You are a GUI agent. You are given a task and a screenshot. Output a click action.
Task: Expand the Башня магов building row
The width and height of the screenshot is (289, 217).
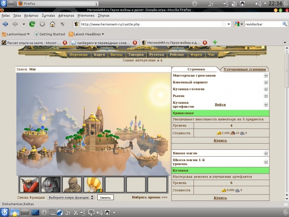pos(266,153)
